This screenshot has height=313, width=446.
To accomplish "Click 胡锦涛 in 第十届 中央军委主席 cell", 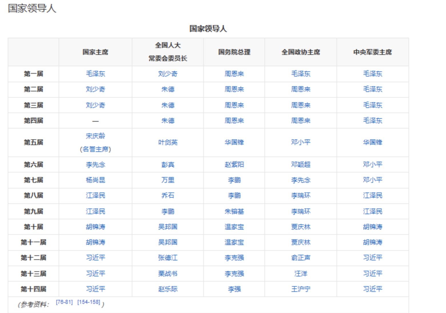I will click(x=373, y=227).
